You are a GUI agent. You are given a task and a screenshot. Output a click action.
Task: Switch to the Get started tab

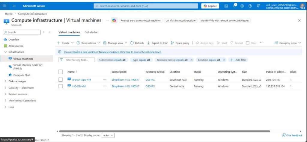point(91,32)
